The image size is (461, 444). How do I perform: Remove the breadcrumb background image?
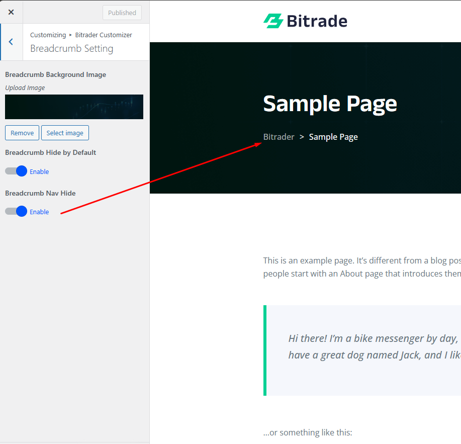click(x=22, y=133)
